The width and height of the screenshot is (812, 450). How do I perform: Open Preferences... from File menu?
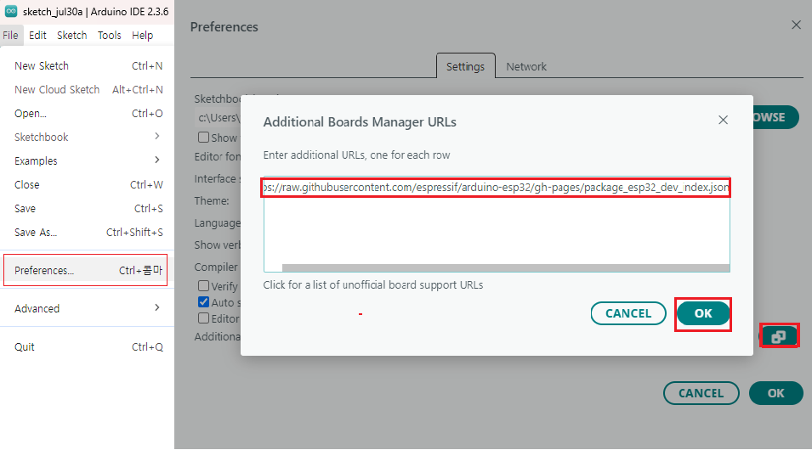(86, 271)
